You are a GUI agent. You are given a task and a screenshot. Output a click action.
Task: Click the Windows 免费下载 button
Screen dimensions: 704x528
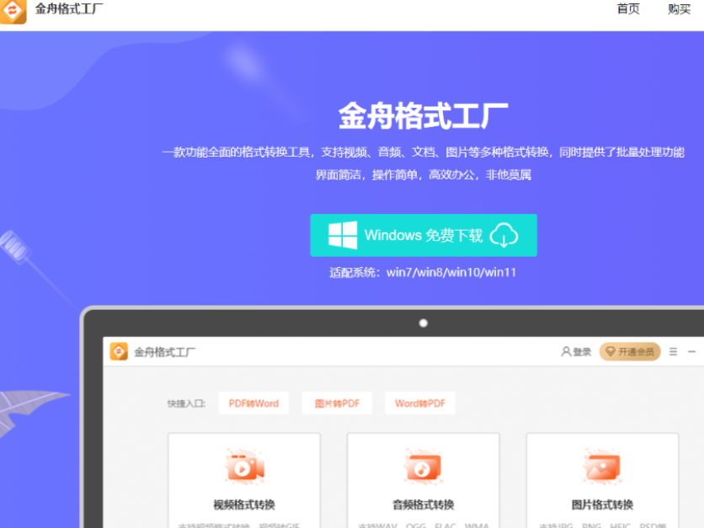pyautogui.click(x=424, y=235)
